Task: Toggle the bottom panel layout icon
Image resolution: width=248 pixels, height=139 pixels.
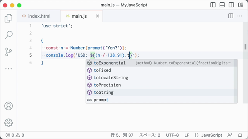Action: (x=222, y=5)
